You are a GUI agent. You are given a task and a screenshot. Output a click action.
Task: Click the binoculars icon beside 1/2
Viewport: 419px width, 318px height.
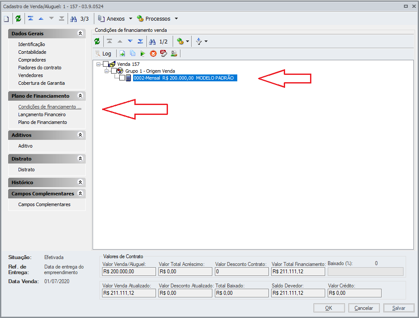(152, 42)
